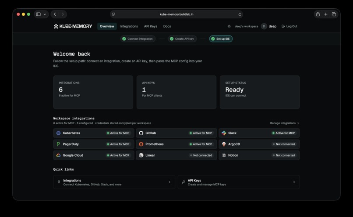The image size is (353, 217).
Task: Click the API Keys count card showing 1
Action: point(176,92)
